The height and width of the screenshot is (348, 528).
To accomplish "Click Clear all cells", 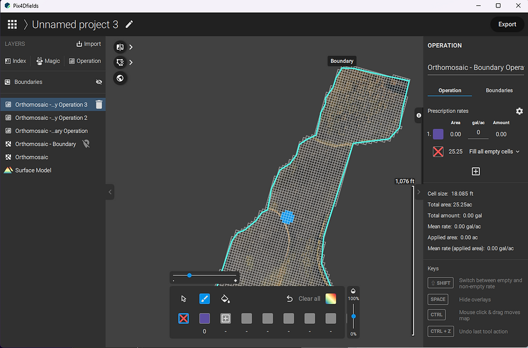I will (x=309, y=299).
